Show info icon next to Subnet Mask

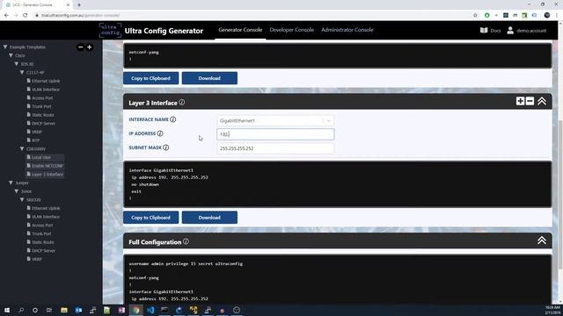click(x=166, y=147)
